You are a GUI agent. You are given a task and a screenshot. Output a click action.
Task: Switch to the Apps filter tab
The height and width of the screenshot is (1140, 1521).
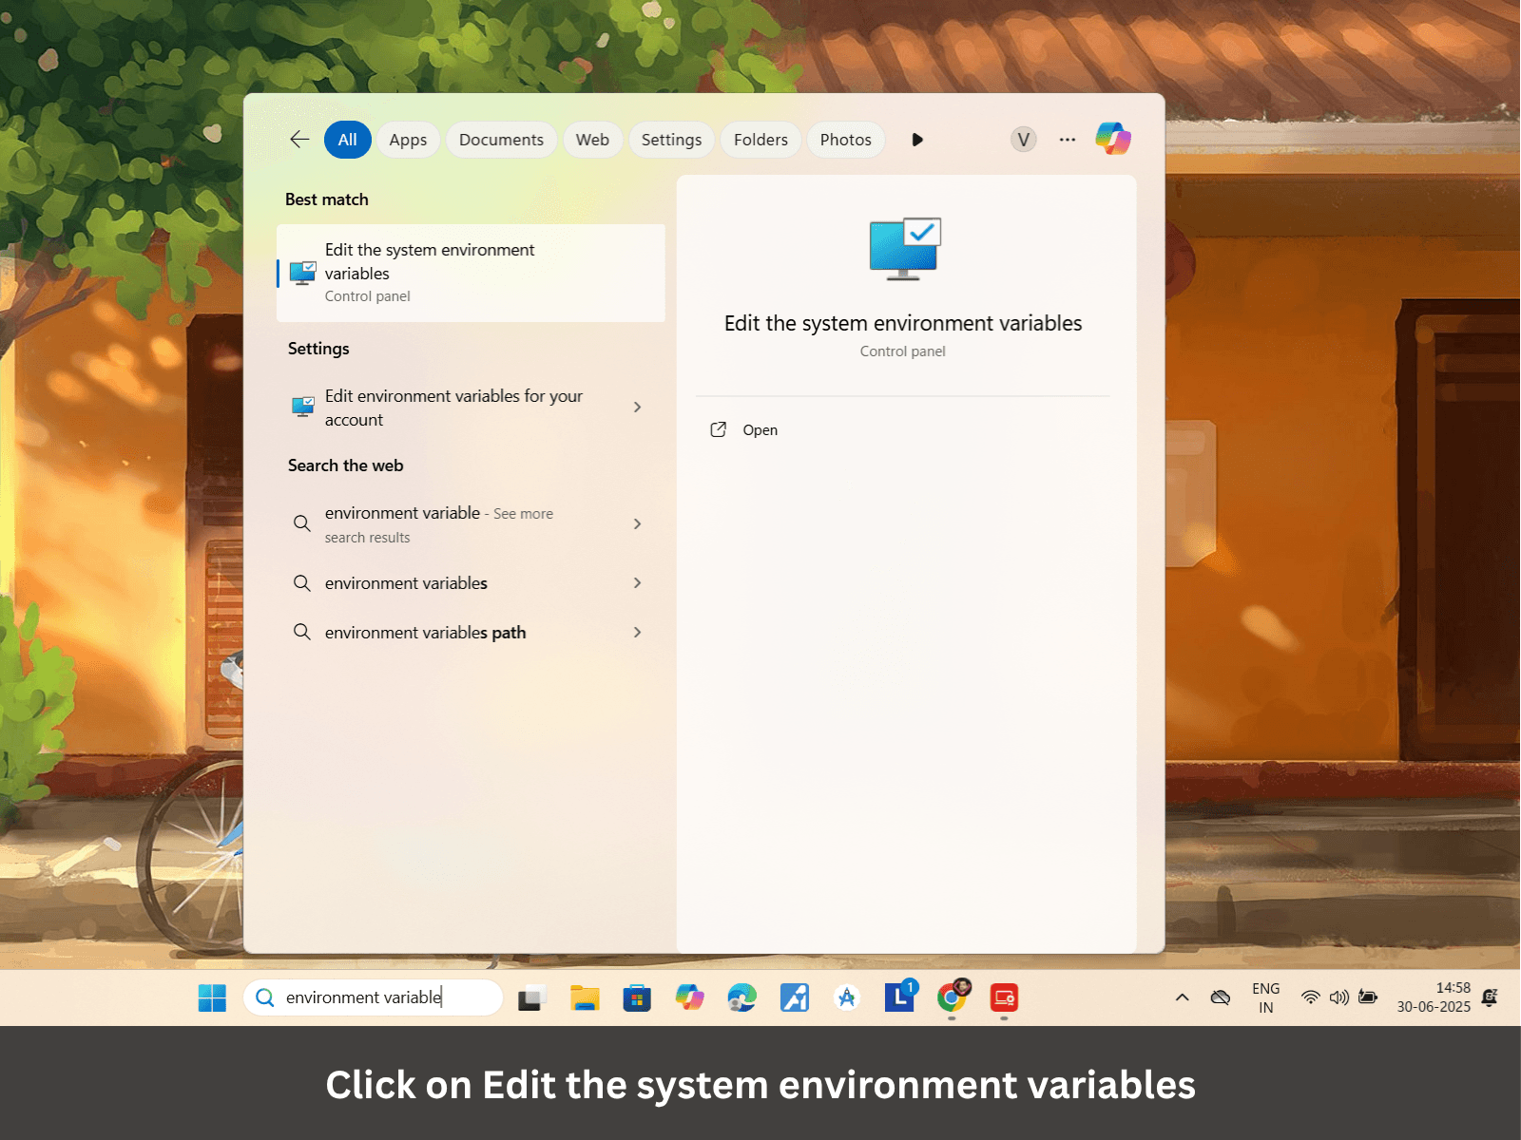click(x=408, y=140)
